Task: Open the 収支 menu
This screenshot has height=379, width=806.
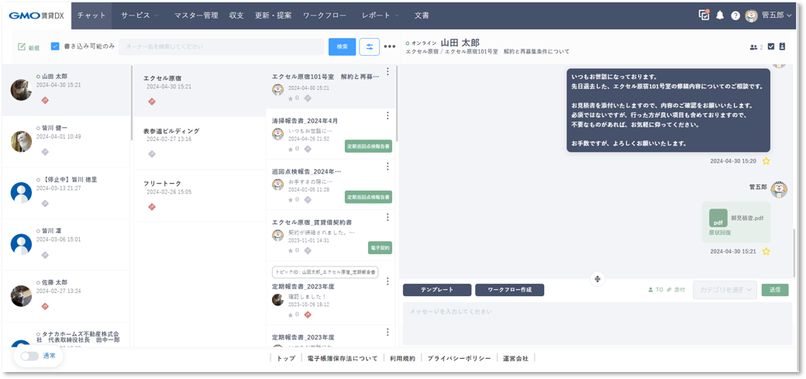Action: coord(236,16)
